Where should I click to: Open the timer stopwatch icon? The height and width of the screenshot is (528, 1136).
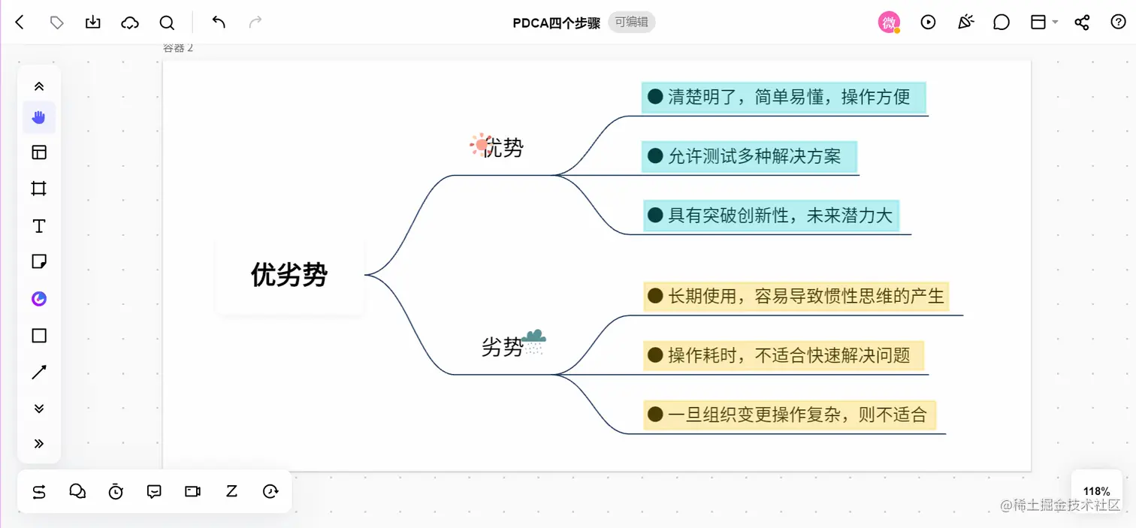tap(116, 491)
